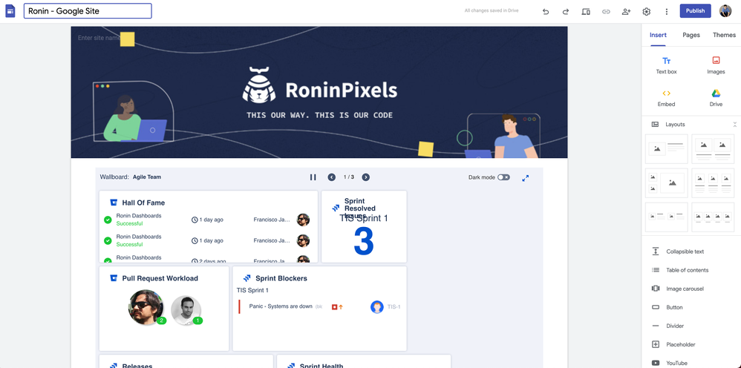Insert a Button element
The height and width of the screenshot is (368, 741).
coord(667,307)
